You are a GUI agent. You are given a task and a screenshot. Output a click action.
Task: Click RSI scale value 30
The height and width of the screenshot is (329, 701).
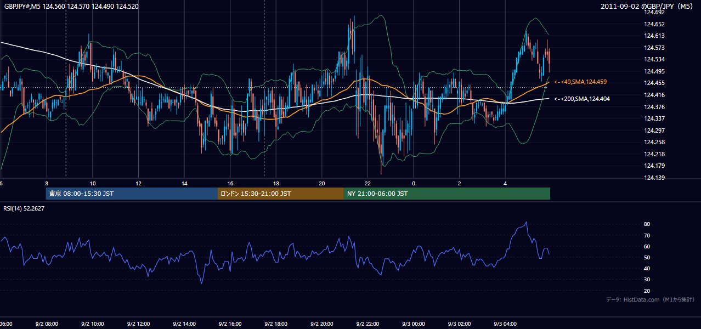(x=647, y=280)
